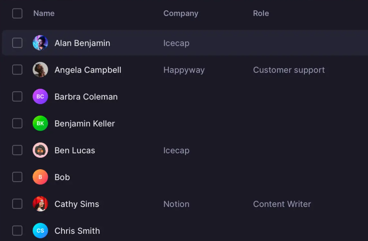Screen dimensions: 368x241
Task: Check the box next to Barbra Coleman
Action: pyautogui.click(x=17, y=97)
